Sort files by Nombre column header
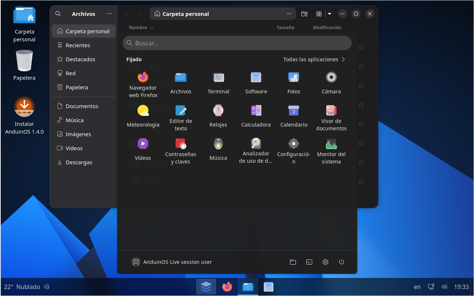 [x=138, y=28]
